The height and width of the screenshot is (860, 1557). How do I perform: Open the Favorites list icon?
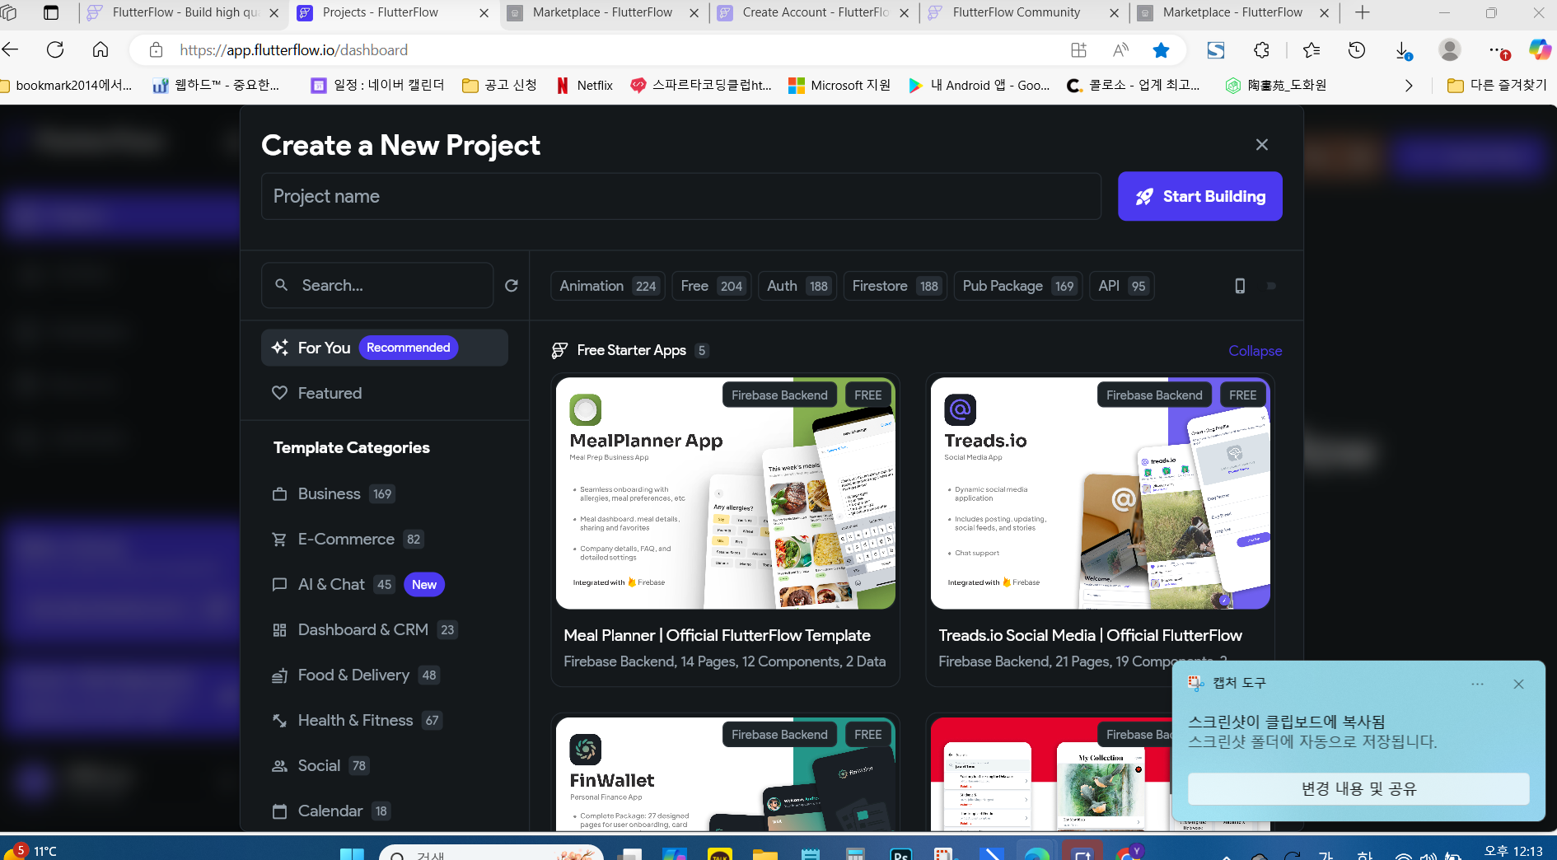(x=1312, y=50)
